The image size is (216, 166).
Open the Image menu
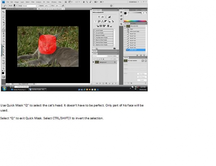(17, 2)
